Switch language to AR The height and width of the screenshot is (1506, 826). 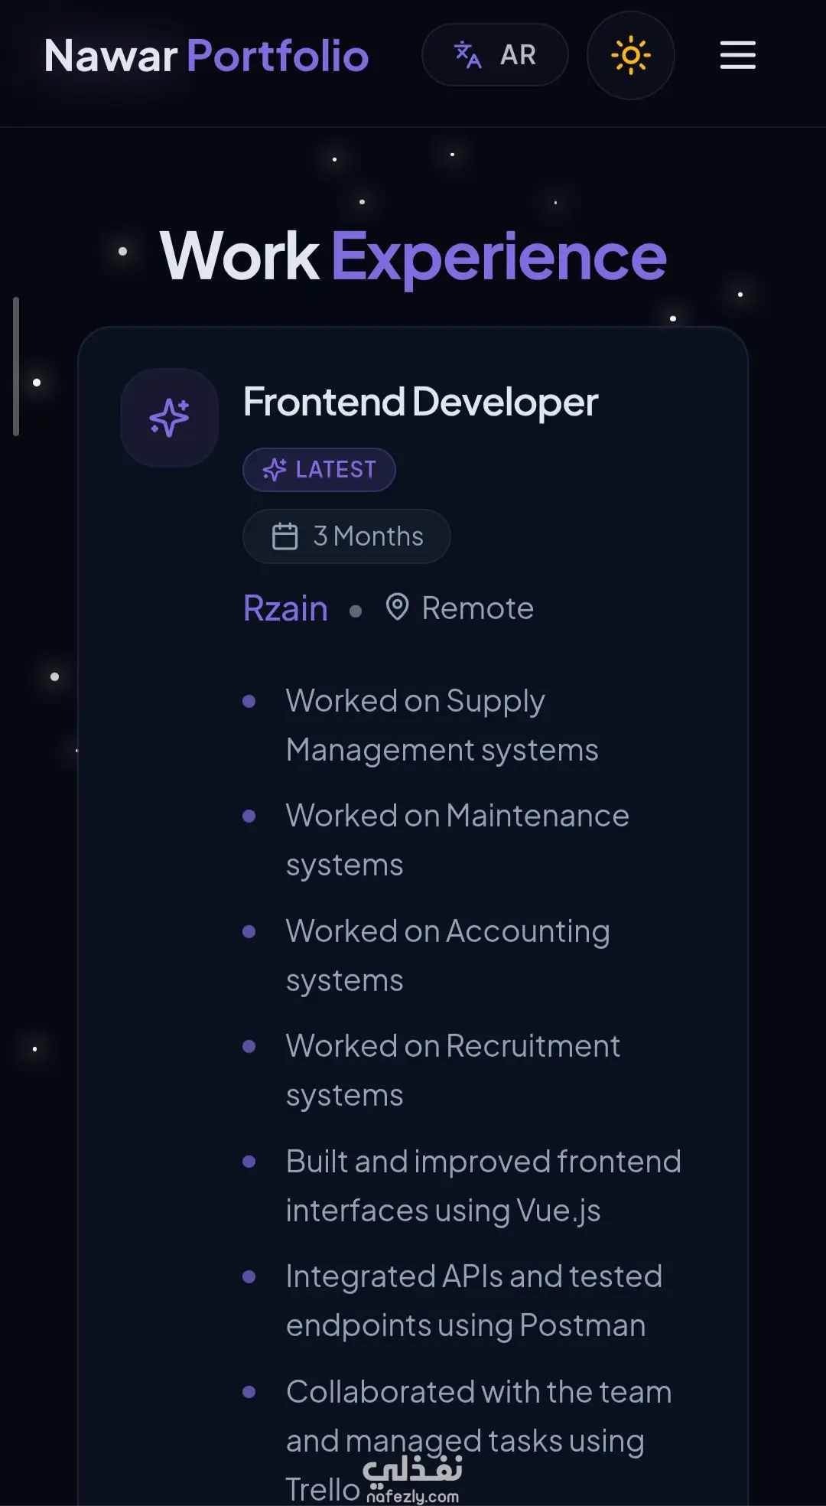pyautogui.click(x=495, y=55)
